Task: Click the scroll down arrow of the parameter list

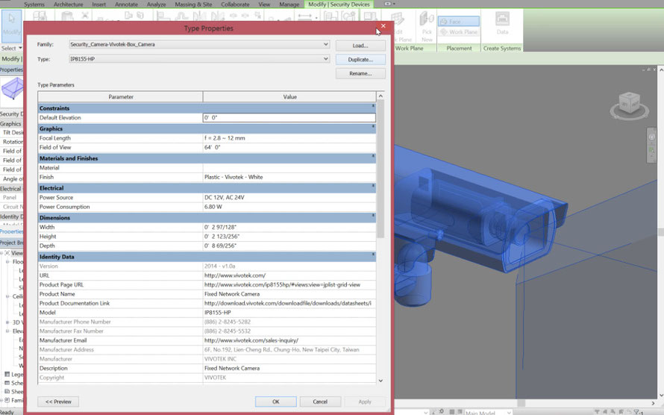Action: pos(380,381)
